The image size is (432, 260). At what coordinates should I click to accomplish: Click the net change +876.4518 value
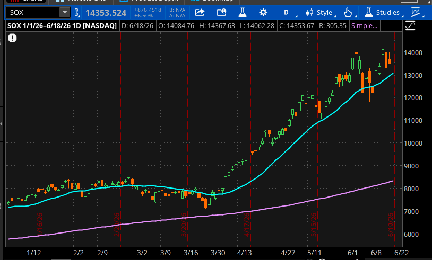(148, 10)
